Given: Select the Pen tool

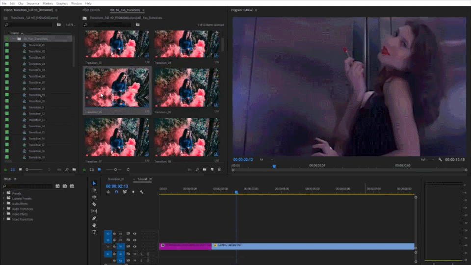Looking at the screenshot, I should tap(94, 218).
